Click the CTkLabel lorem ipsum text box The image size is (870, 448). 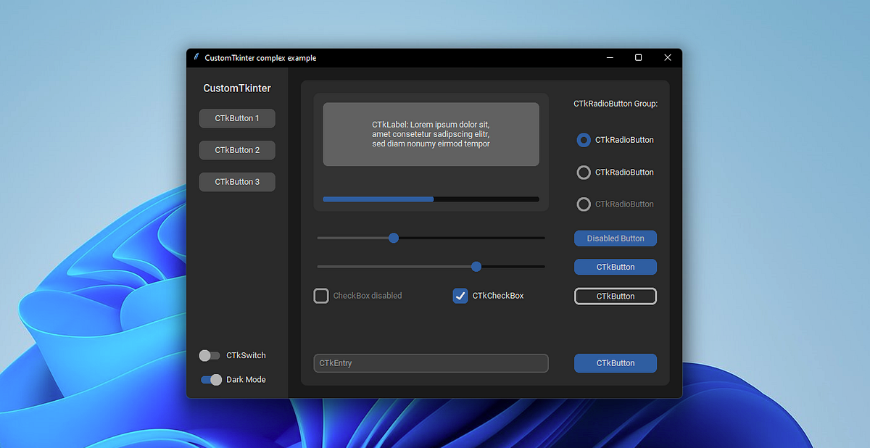pos(431,133)
